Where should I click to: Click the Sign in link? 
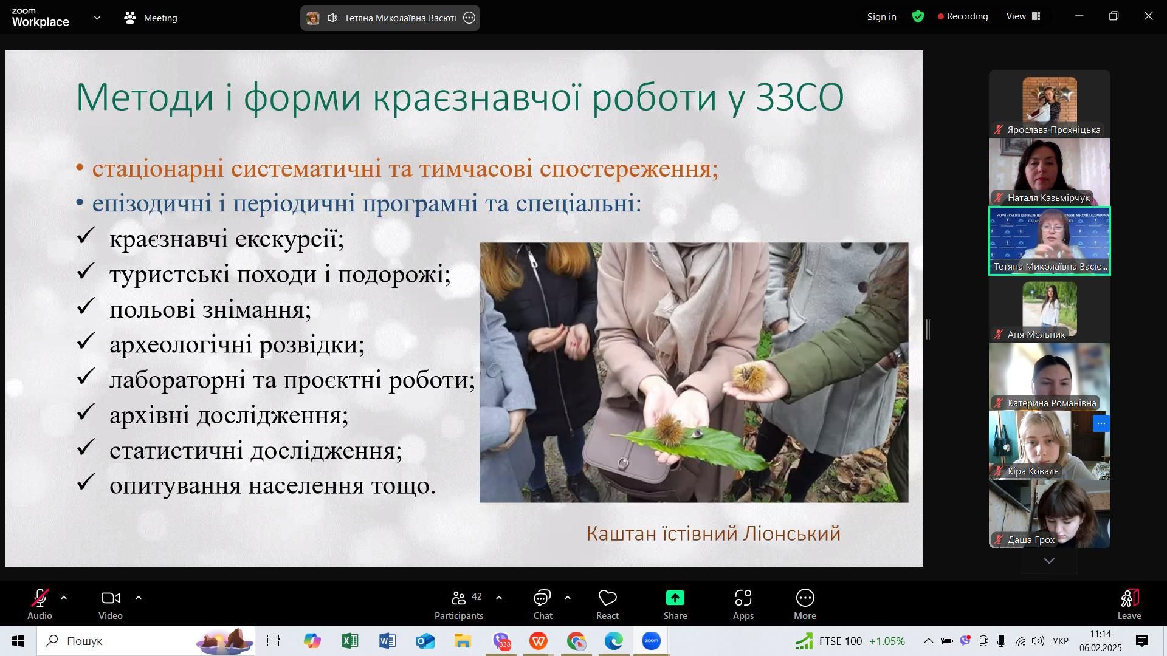coord(881,17)
